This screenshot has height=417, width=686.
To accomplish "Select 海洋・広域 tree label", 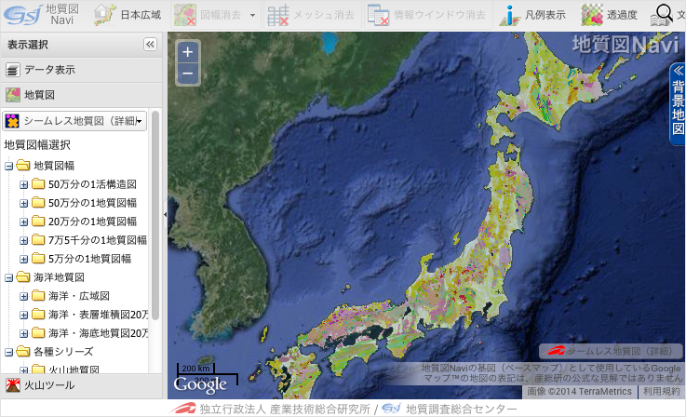I will pos(79,296).
